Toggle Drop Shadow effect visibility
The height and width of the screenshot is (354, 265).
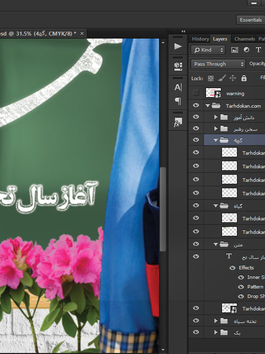click(241, 296)
